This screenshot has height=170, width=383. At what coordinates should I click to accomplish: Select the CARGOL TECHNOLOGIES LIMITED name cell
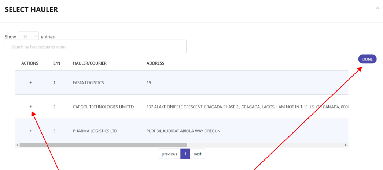103,107
